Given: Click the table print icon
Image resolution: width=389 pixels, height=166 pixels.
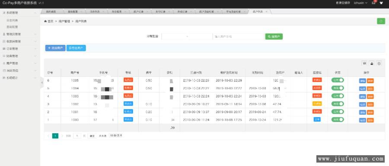Looking at the screenshot, I should (x=379, y=63).
